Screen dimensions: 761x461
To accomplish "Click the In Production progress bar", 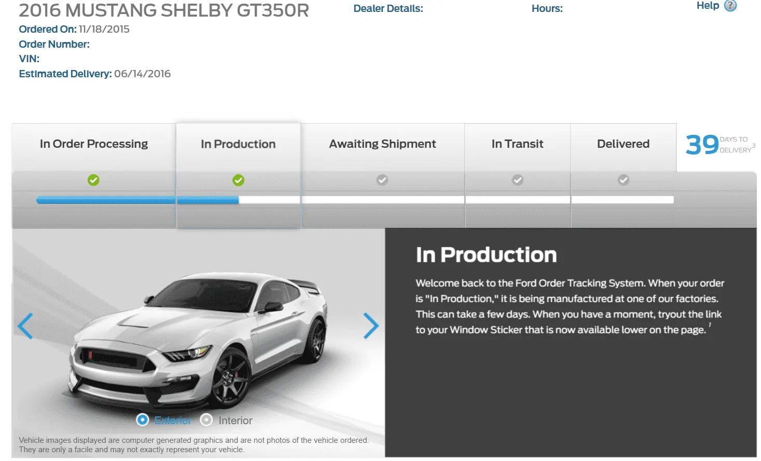I will 239,200.
